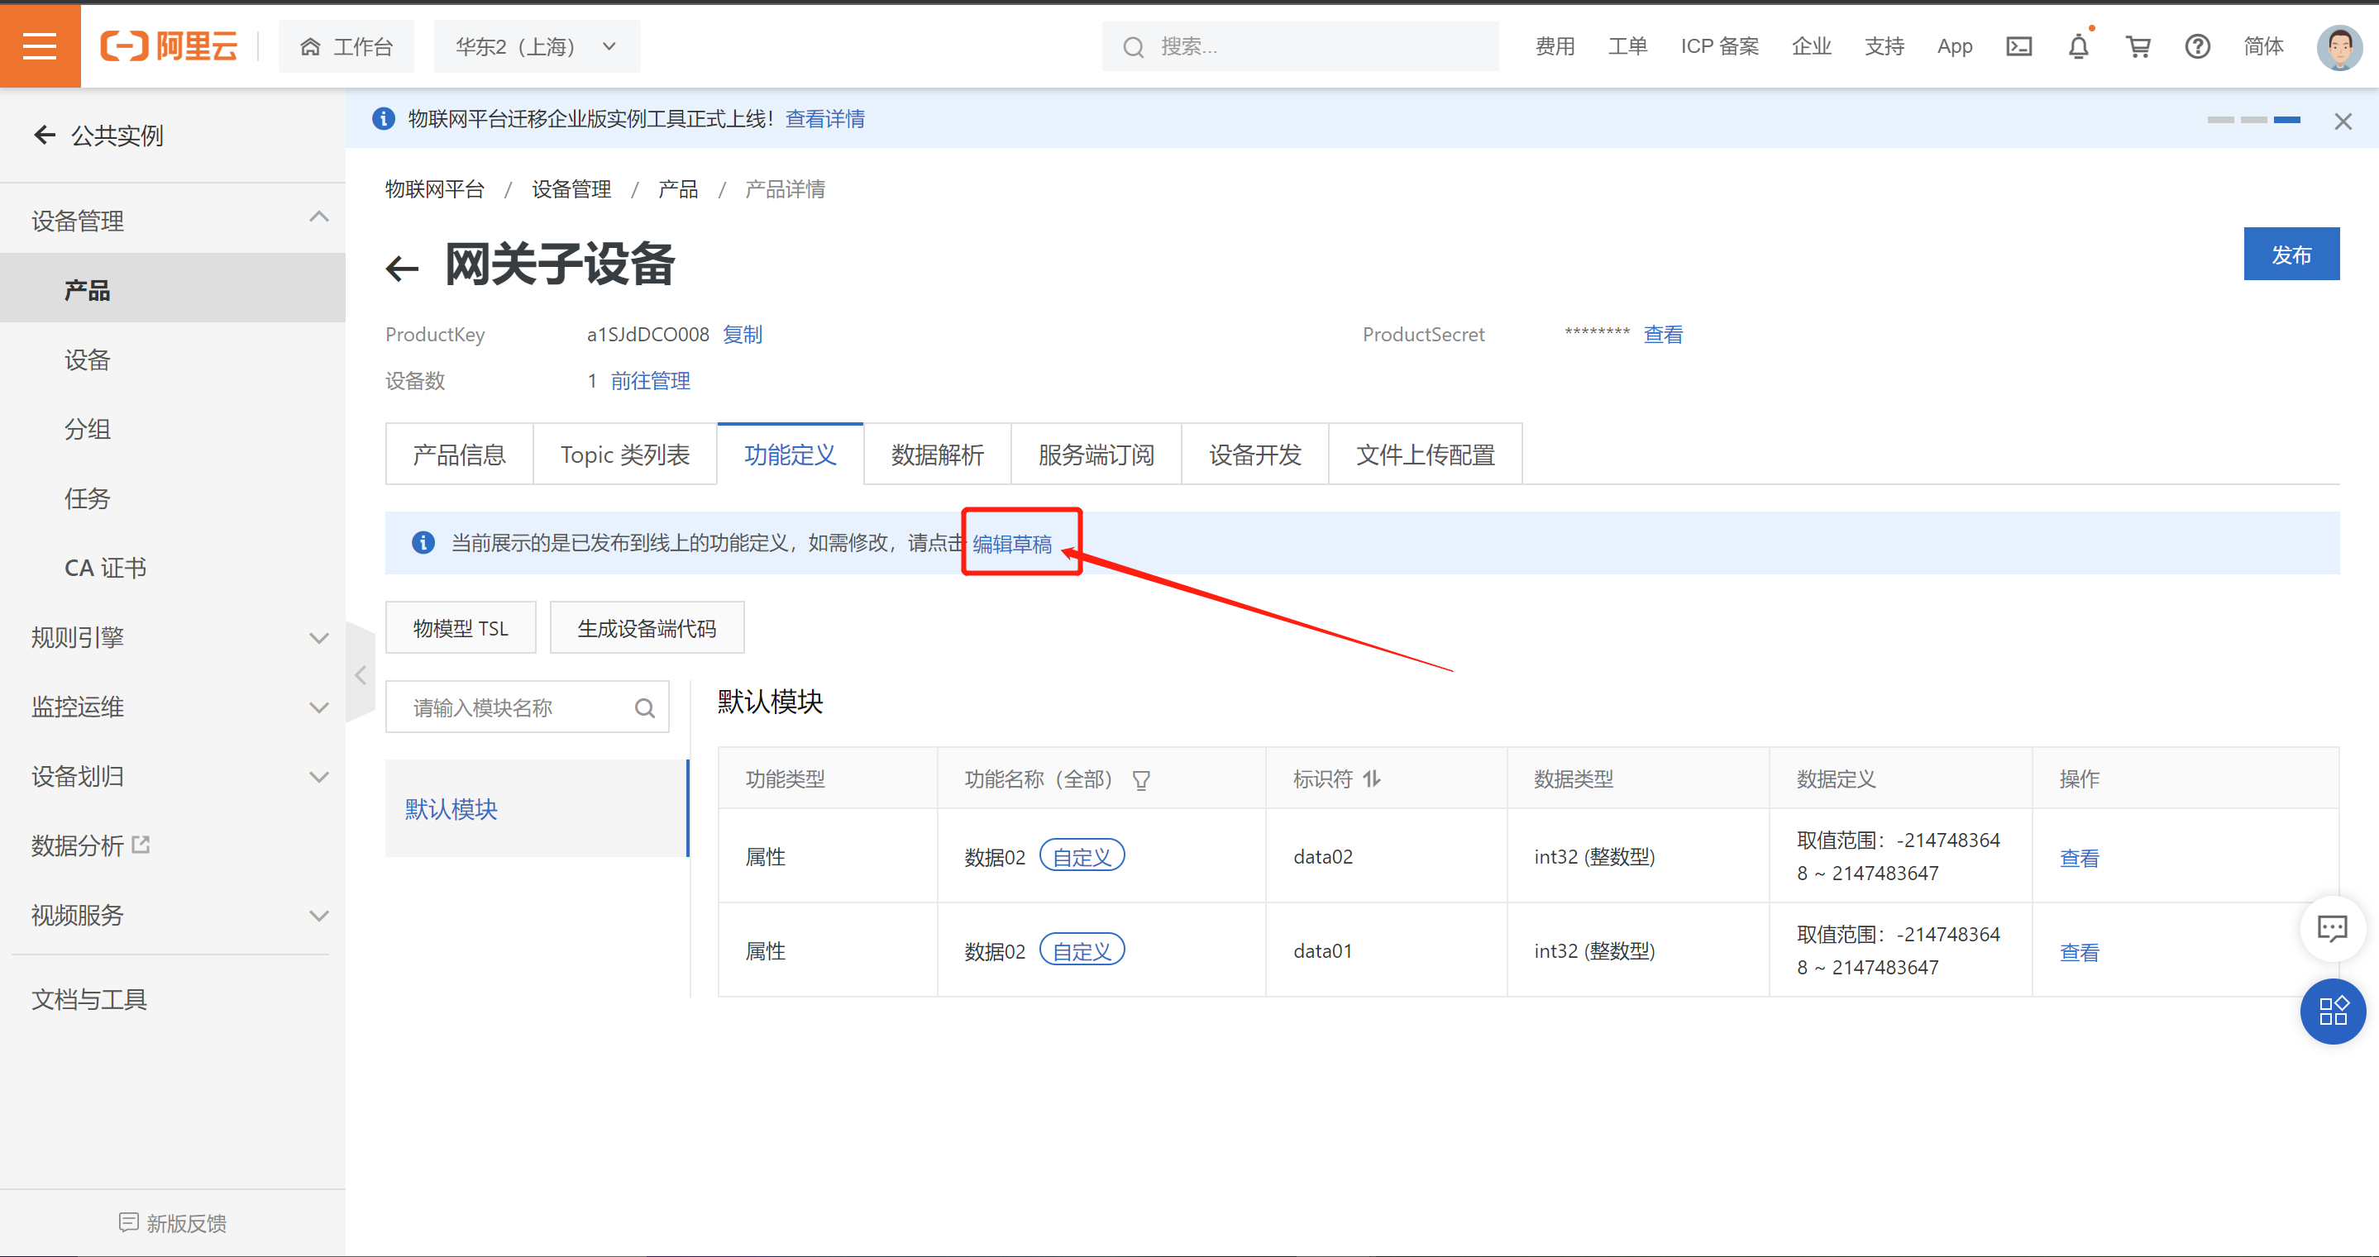Sort by the 标识符 column arrows
The height and width of the screenshot is (1257, 2379).
1372,779
